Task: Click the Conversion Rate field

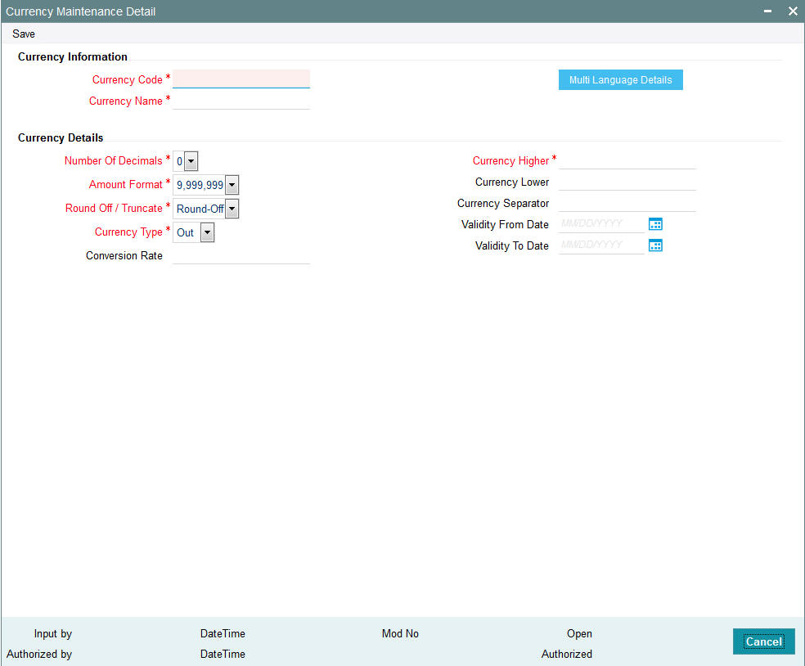Action: pyautogui.click(x=241, y=256)
